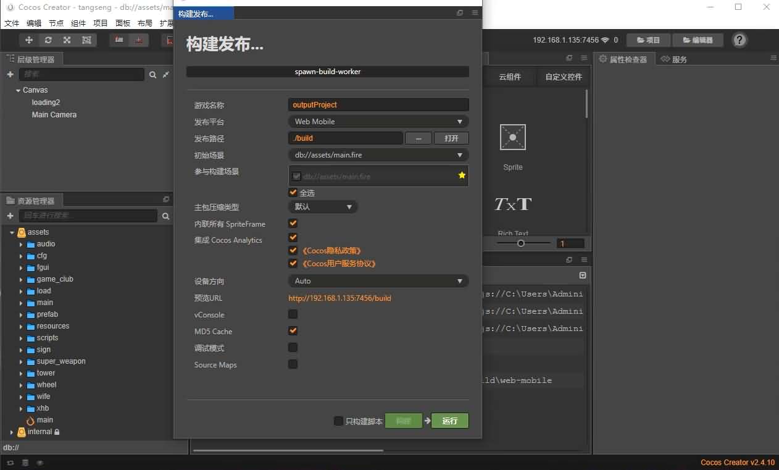Open the preview URL link

[x=340, y=298]
